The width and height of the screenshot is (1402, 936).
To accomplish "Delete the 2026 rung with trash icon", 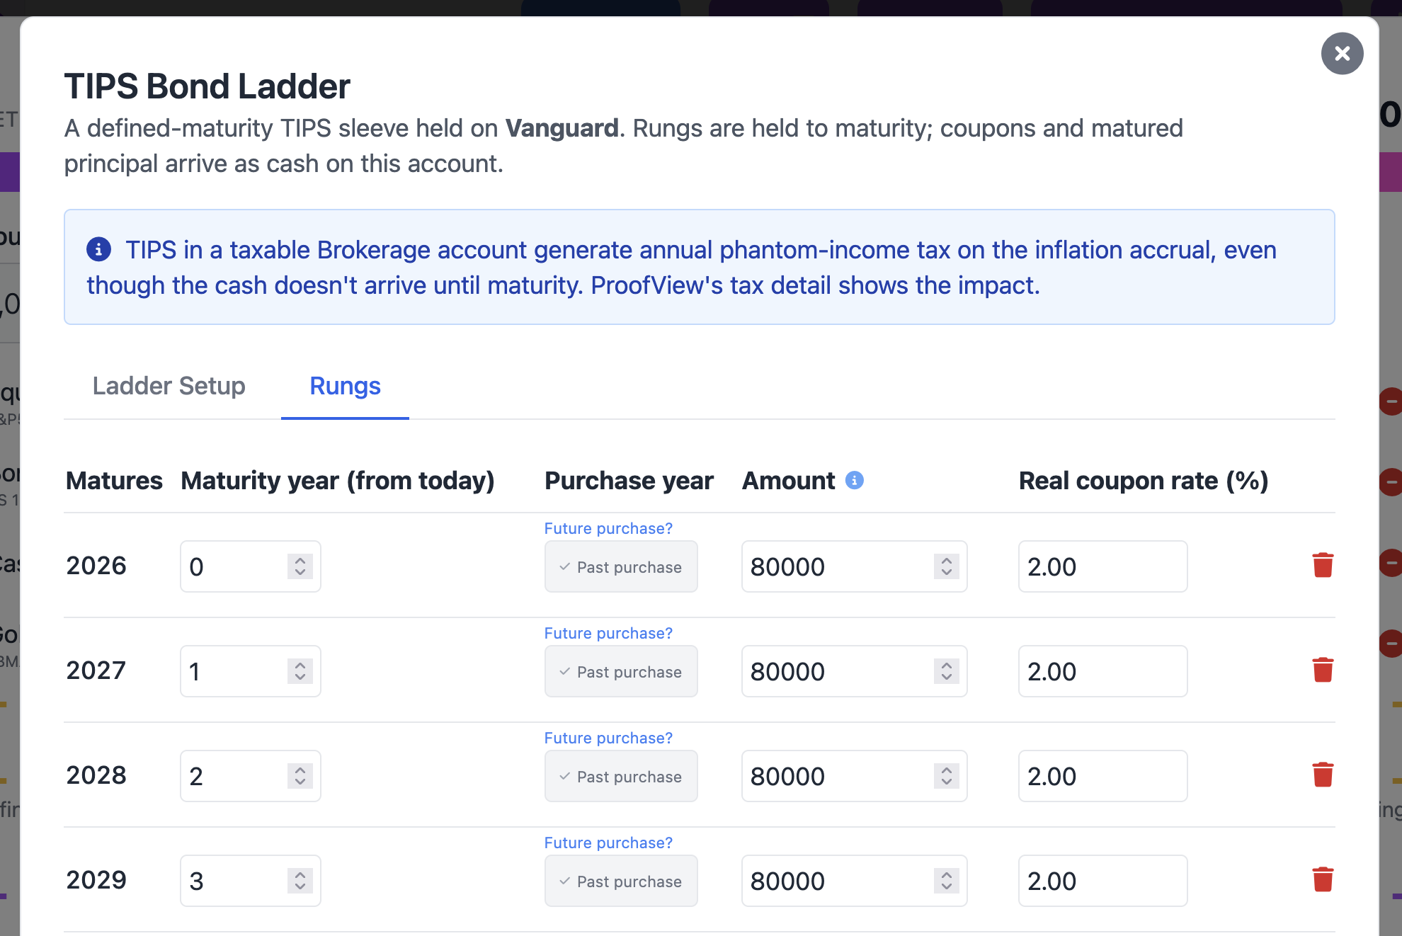I will (x=1323, y=565).
